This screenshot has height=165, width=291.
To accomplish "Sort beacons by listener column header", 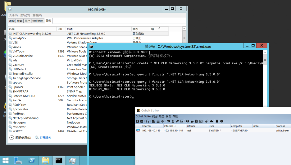I will click(x=197, y=126).
